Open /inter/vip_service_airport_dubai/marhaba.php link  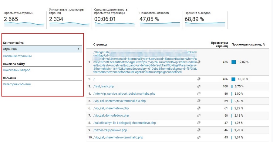pyautogui.click(x=124, y=93)
